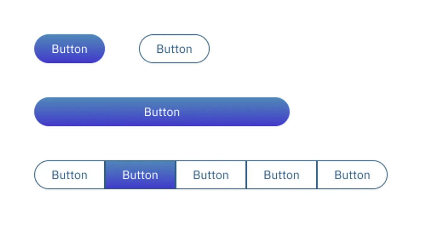Click the outlined white pill Button
Viewport: 430px width, 234px height.
(x=174, y=49)
